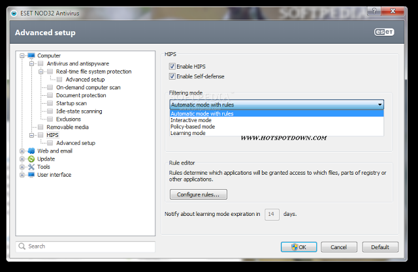
Task: Click the Configure rules button
Action: 199,194
